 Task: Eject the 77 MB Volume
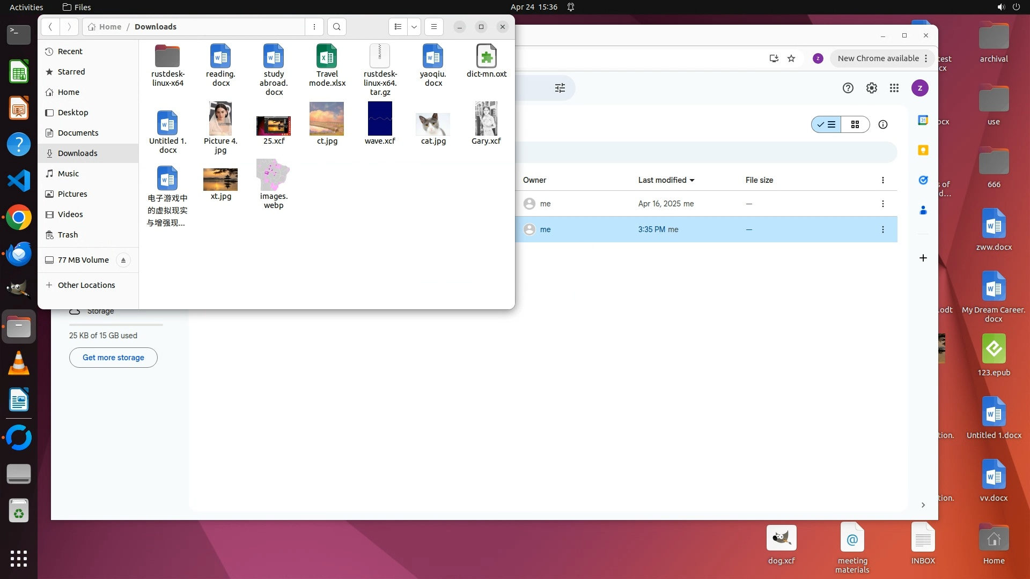click(x=123, y=260)
